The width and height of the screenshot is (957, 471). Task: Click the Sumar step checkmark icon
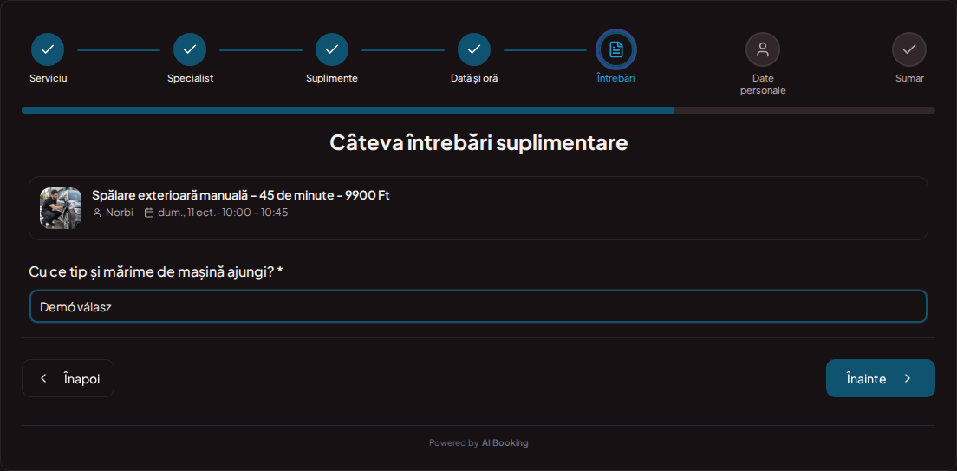(x=909, y=49)
